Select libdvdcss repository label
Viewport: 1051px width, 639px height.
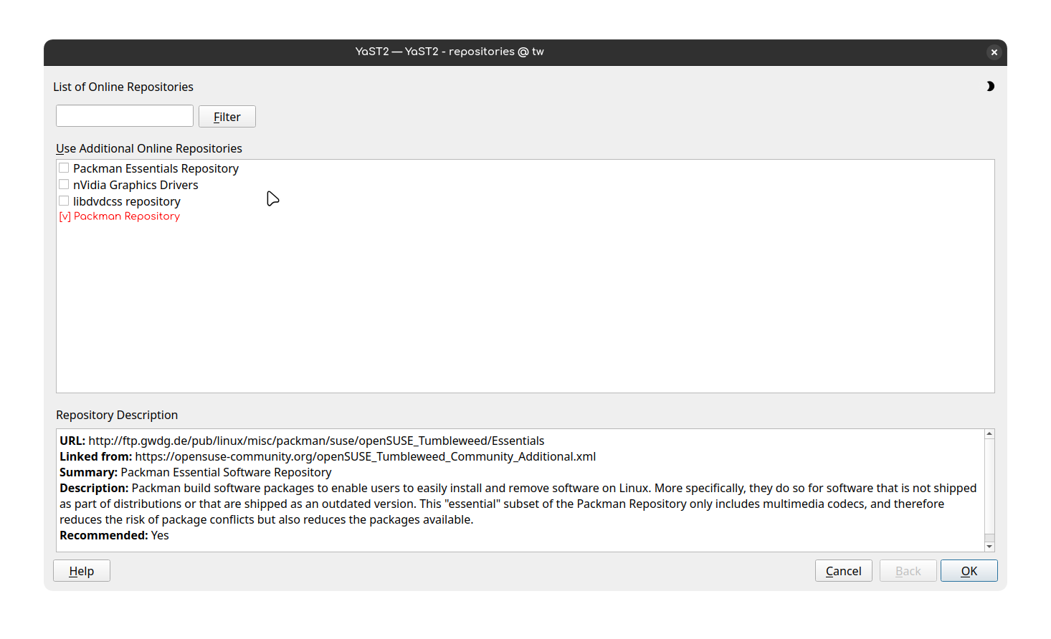click(127, 201)
